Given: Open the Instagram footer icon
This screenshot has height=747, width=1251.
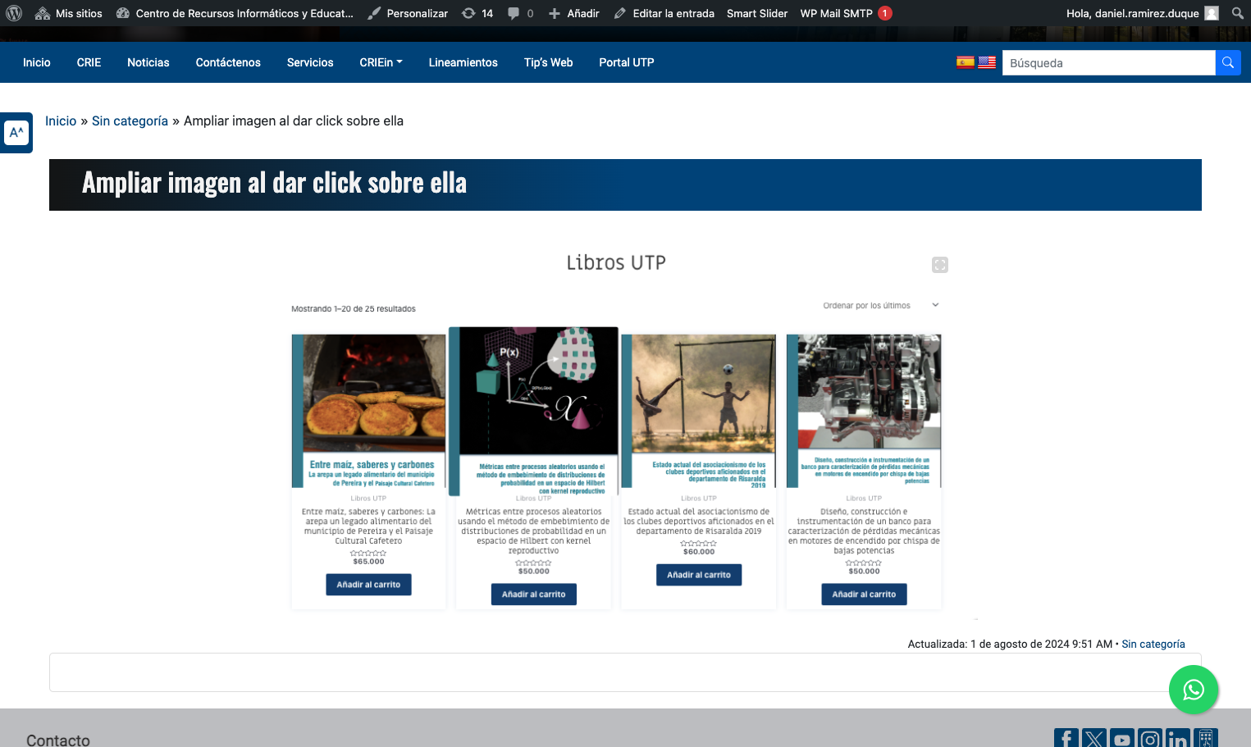Looking at the screenshot, I should click(x=1150, y=738).
